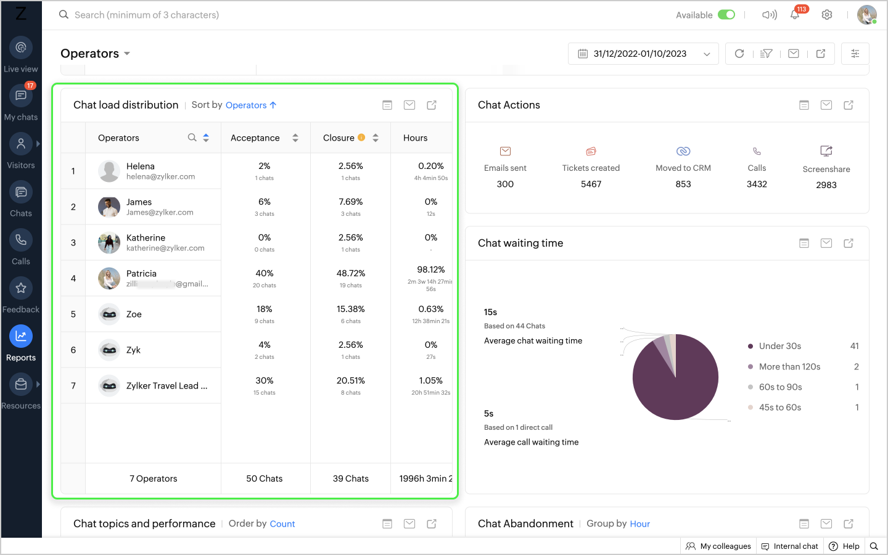Click Sort by Operators link
Screen dimensions: 888x555
tap(250, 105)
